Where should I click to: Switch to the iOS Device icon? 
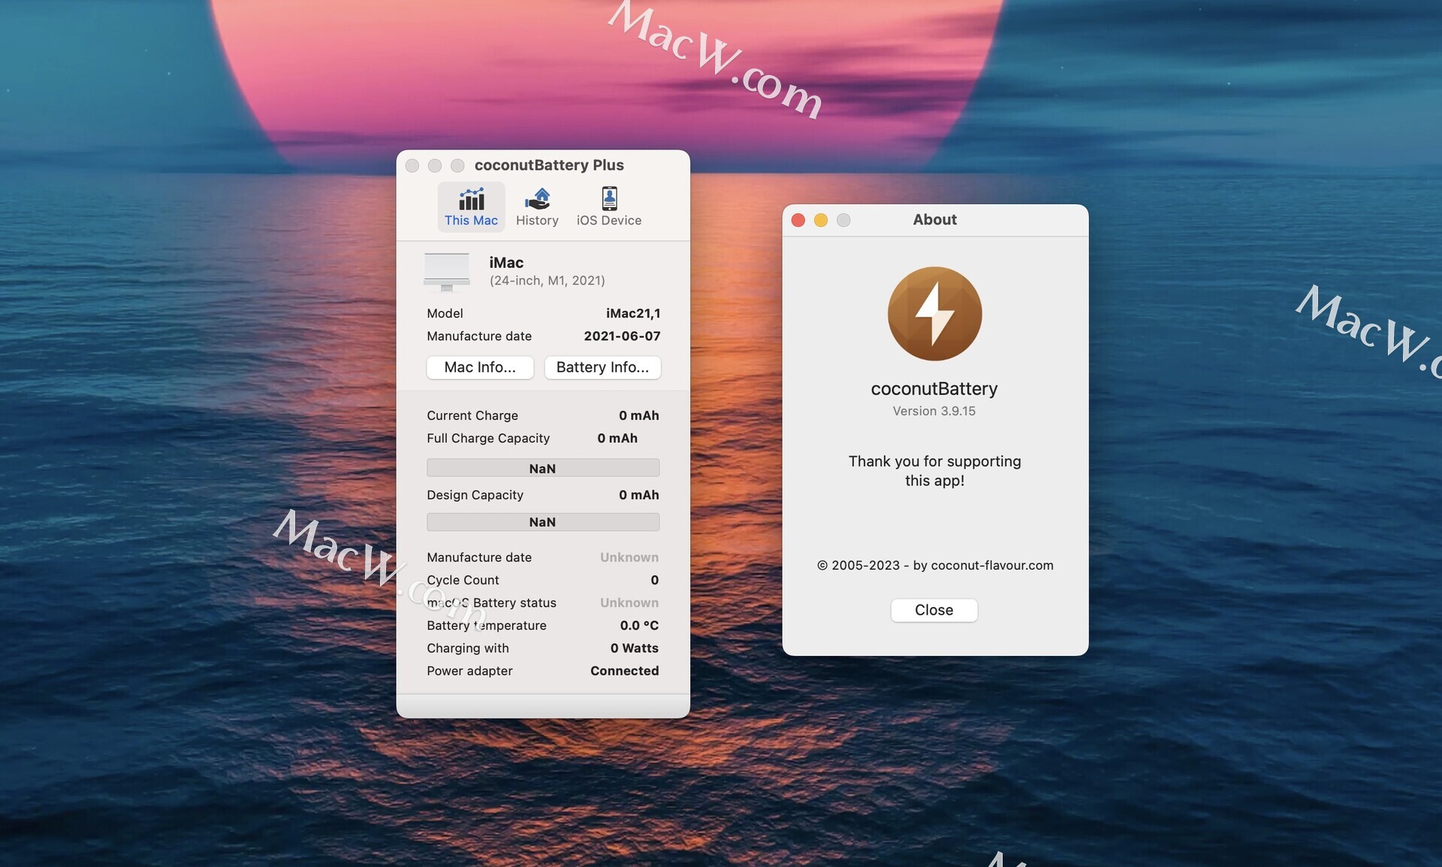point(609,199)
